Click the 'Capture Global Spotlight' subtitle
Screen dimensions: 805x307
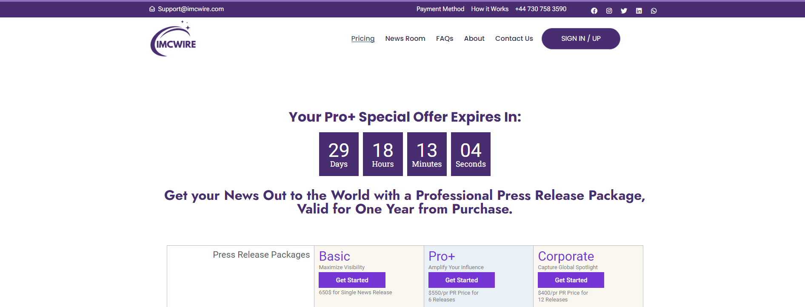(568, 267)
